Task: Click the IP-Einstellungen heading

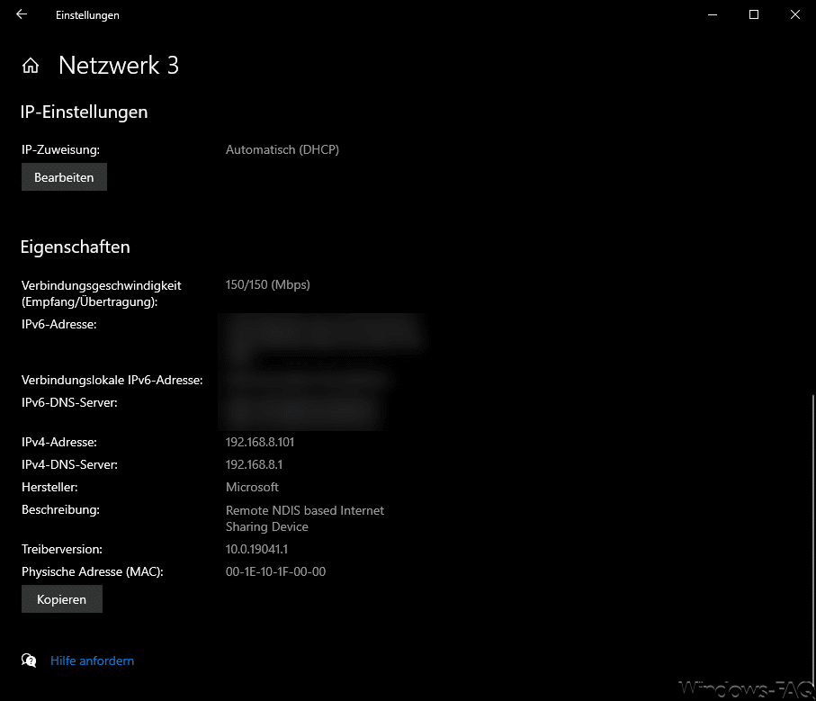Action: pyautogui.click(x=84, y=112)
